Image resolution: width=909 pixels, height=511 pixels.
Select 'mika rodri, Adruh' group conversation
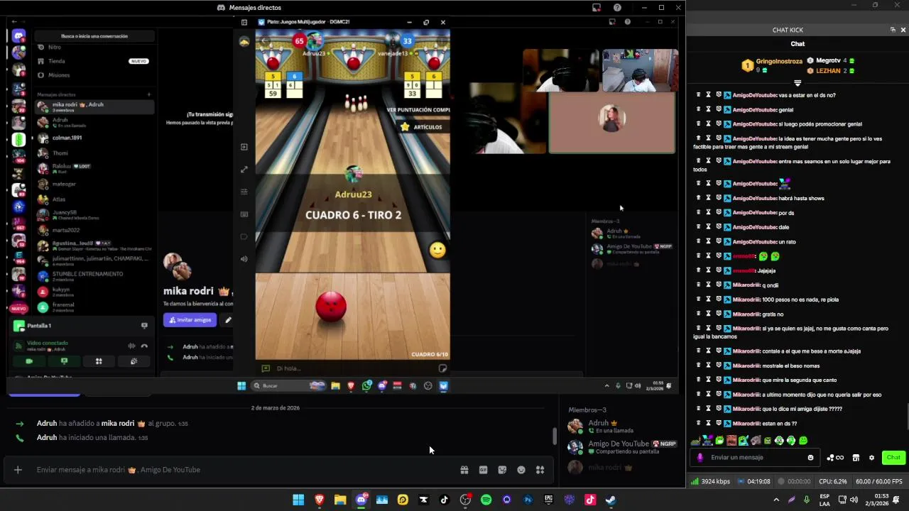pyautogui.click(x=94, y=107)
